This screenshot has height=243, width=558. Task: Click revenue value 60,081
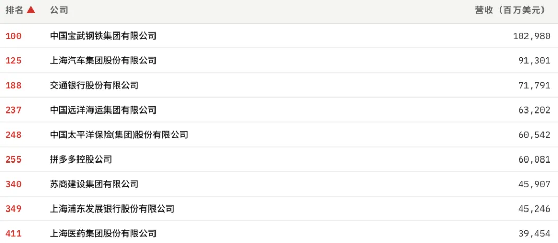click(535, 159)
